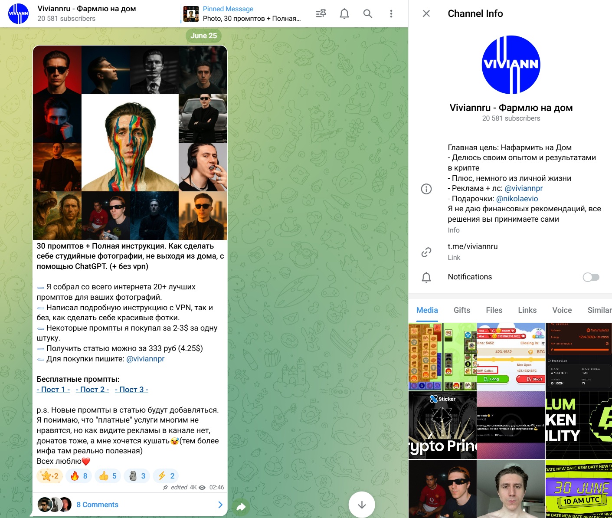Open the LUM KEN ILITY green thumbnail
The height and width of the screenshot is (518, 612).
point(579,425)
